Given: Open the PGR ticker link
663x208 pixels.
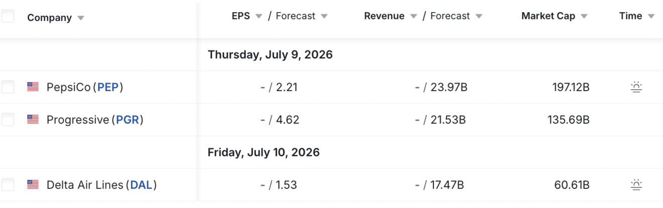Looking at the screenshot, I should point(128,120).
